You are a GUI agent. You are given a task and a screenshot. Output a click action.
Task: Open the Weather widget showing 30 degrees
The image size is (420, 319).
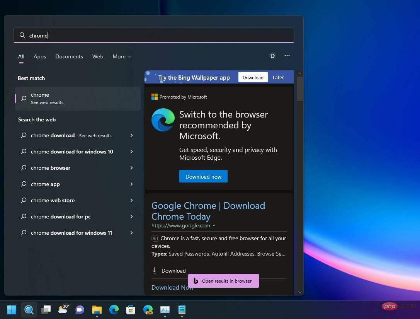[x=64, y=310]
